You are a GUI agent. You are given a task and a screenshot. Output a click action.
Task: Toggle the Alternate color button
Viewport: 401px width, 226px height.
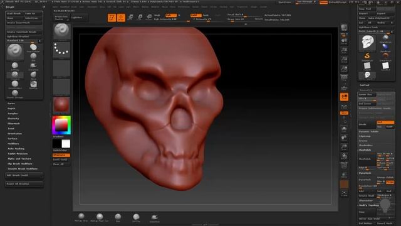click(61, 155)
